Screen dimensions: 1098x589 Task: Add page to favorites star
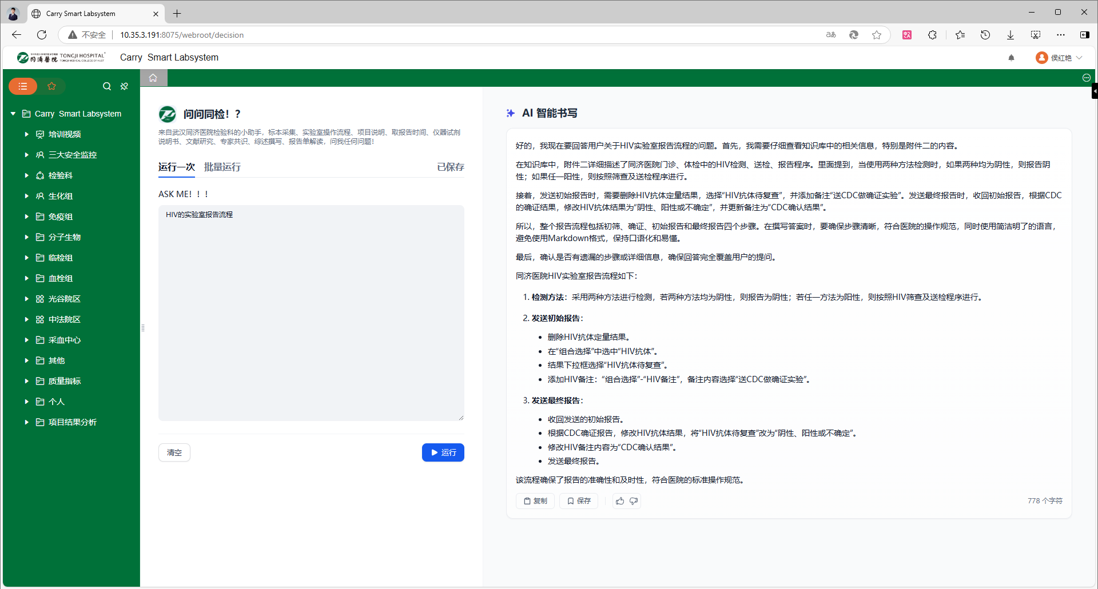(877, 35)
